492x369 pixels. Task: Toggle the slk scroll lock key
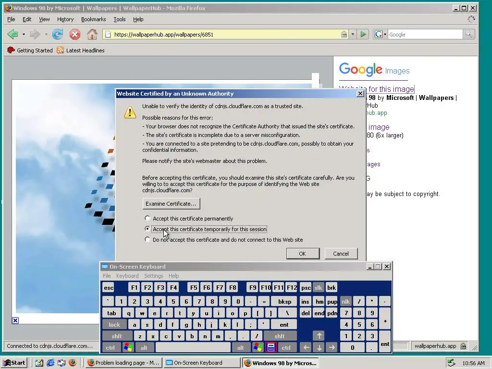(x=318, y=287)
